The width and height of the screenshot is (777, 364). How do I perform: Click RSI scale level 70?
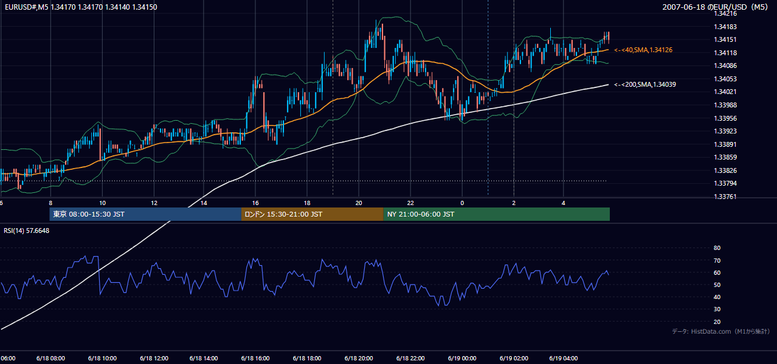tap(717, 260)
